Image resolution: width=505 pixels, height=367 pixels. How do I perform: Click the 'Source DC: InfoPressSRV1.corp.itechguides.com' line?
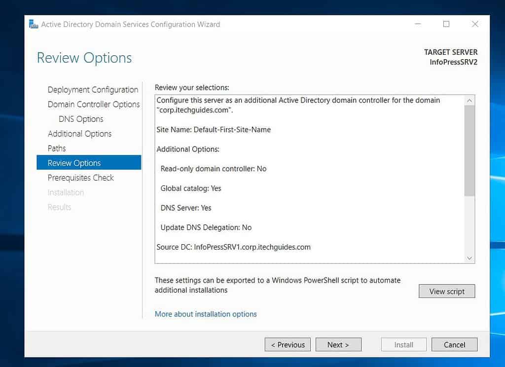233,247
